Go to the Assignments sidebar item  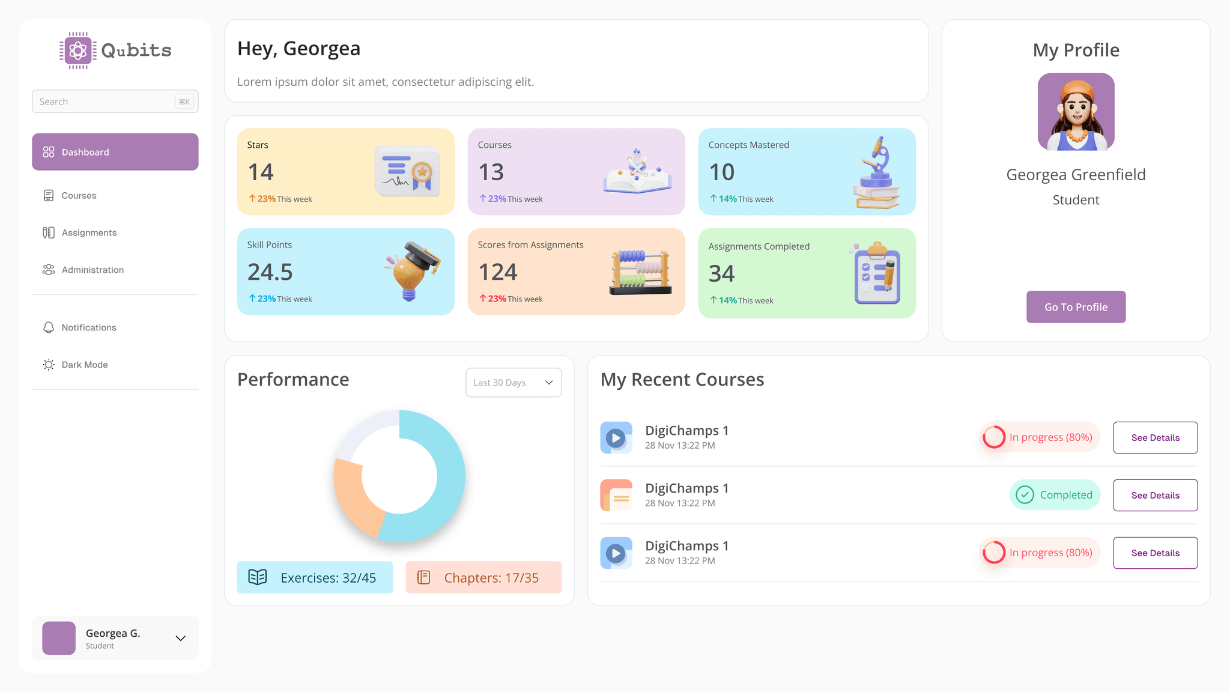tap(89, 232)
